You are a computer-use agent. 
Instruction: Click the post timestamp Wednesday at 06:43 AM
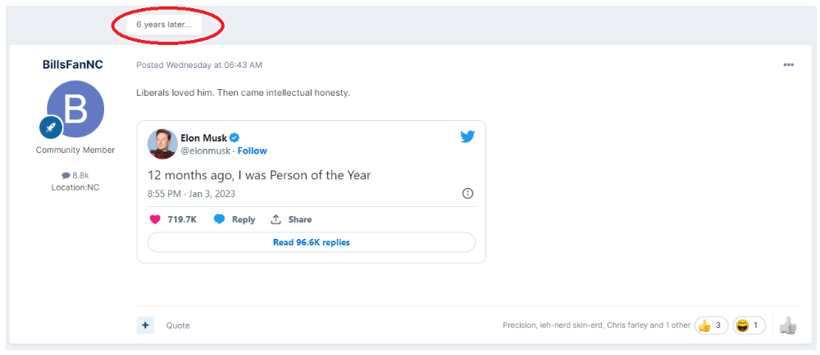tap(214, 65)
